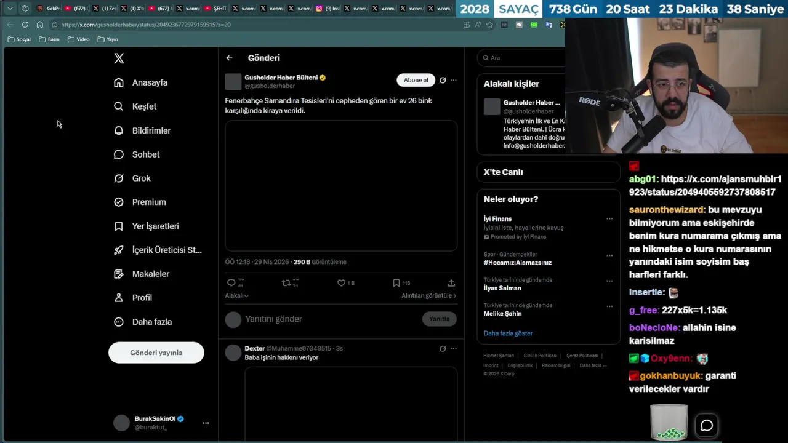This screenshot has width=788, height=443.
Task: Open Makaleler from sidebar
Action: coord(142,274)
